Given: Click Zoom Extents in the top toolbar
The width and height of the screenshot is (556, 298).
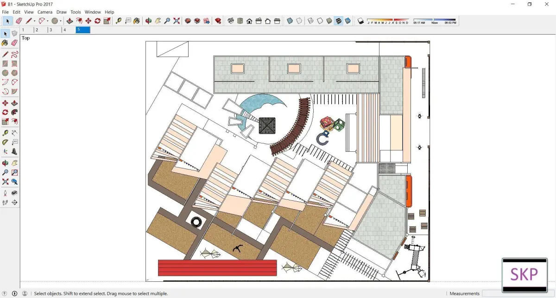Looking at the screenshot, I should (177, 21).
